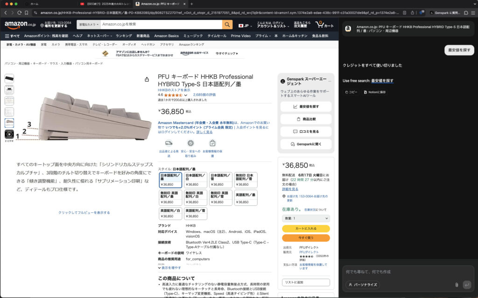
Task: Select the first black keyboard thumbnail
Action: point(9,78)
